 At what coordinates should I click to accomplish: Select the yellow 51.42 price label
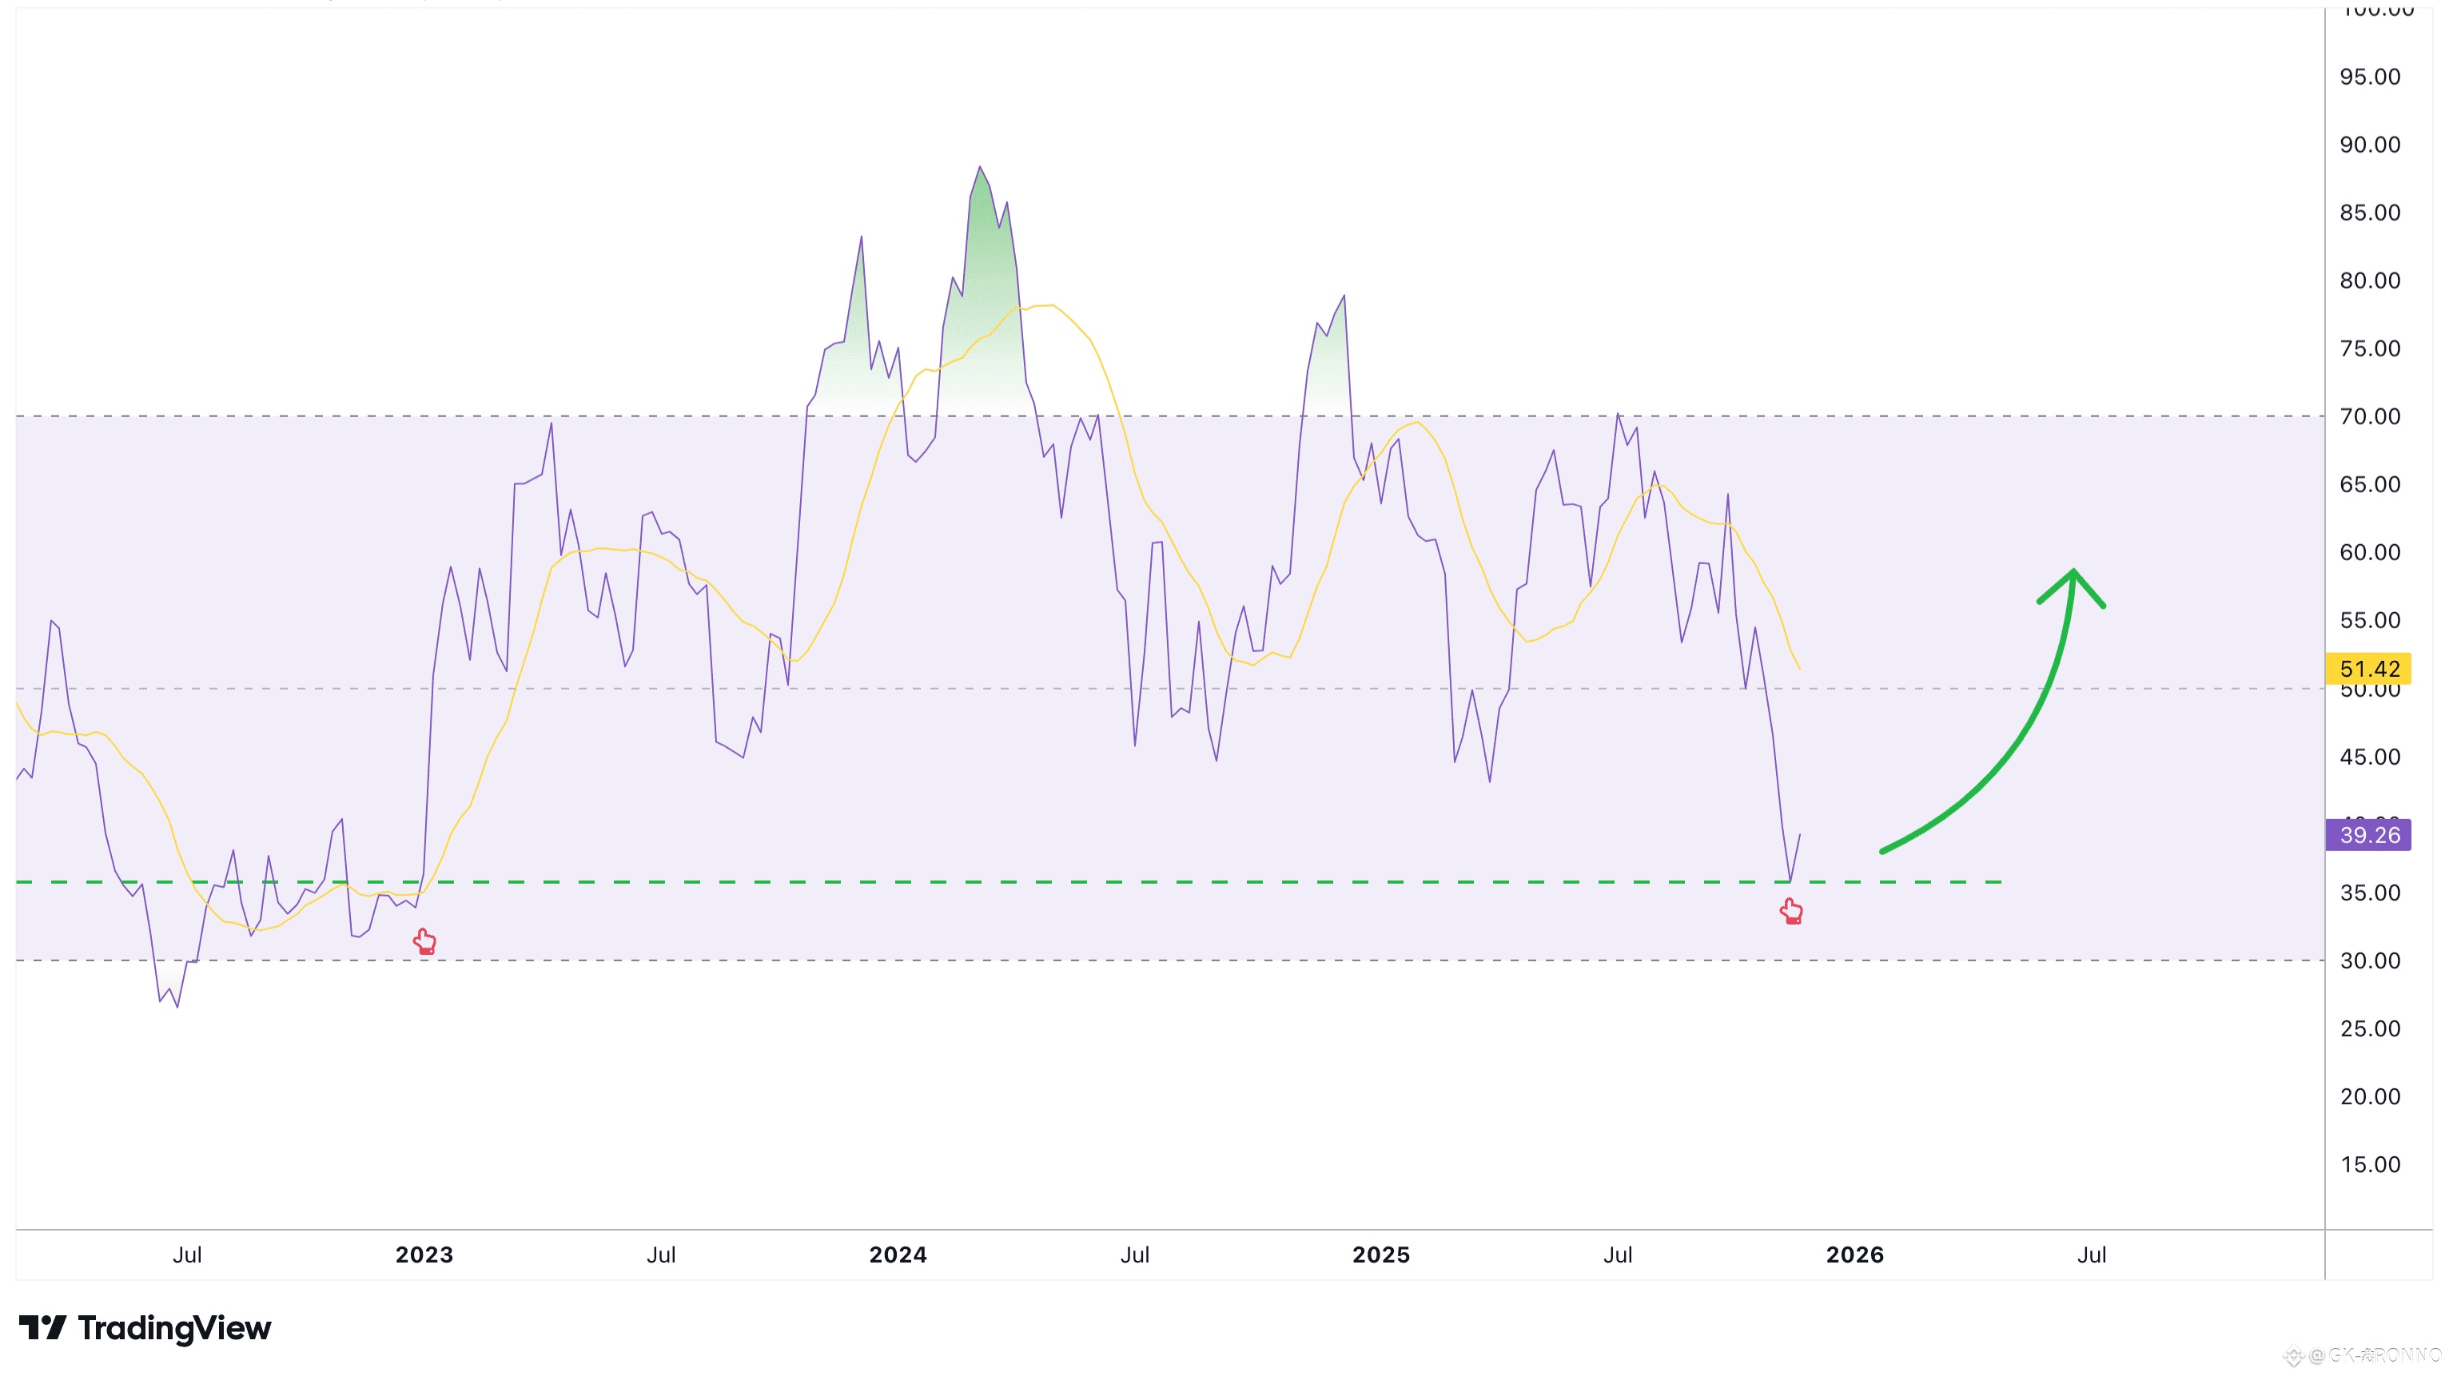[x=2368, y=669]
